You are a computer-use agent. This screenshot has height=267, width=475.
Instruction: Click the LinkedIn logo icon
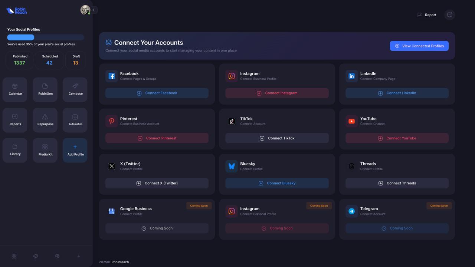pyautogui.click(x=352, y=76)
